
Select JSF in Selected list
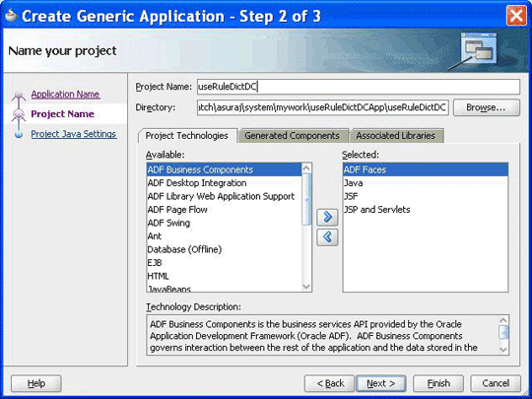click(426, 196)
